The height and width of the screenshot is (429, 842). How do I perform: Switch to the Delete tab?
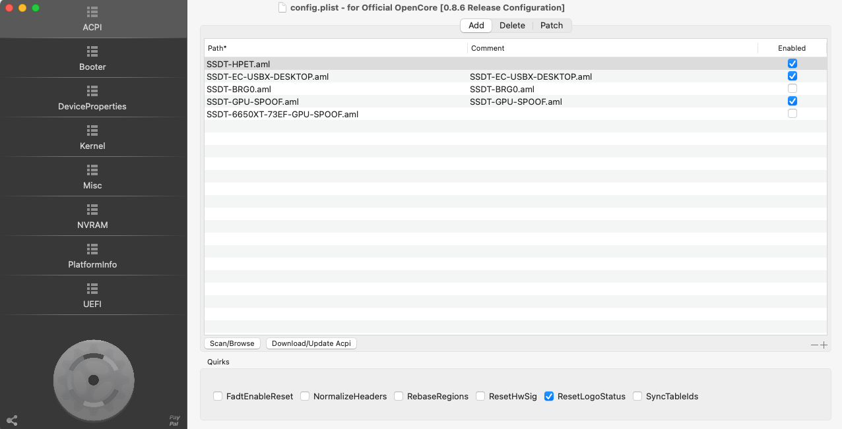(x=512, y=26)
